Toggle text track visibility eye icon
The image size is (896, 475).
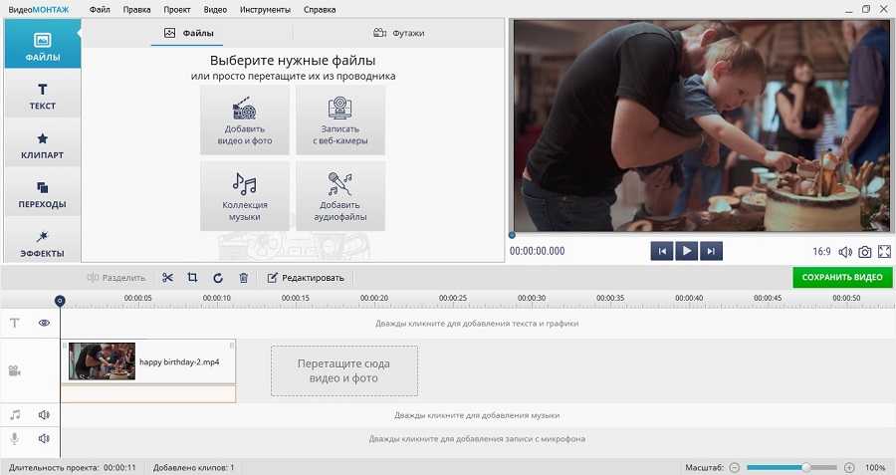point(44,323)
